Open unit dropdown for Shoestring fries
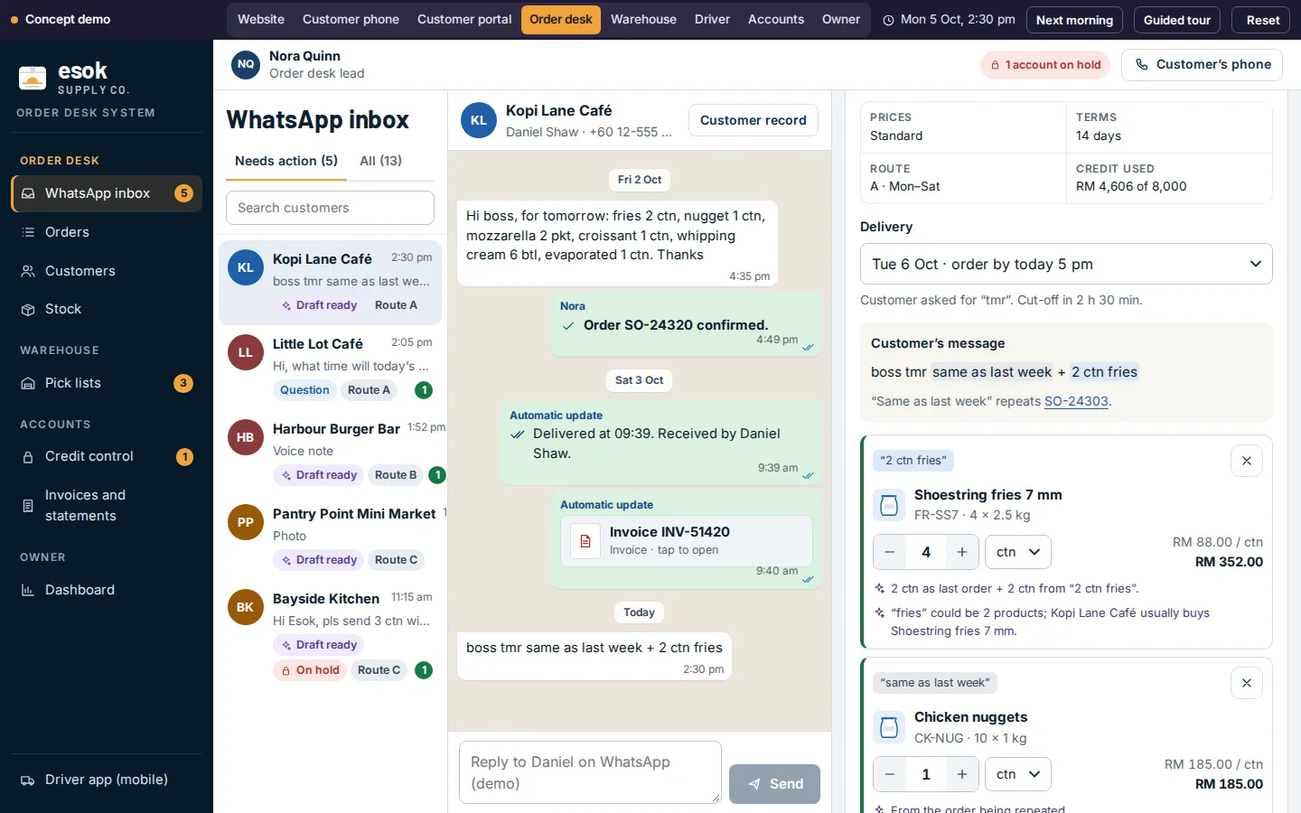This screenshot has width=1301, height=813. click(1018, 552)
